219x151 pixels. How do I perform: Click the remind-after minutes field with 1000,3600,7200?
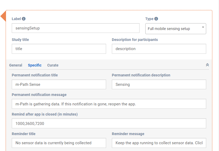[x=109, y=124]
